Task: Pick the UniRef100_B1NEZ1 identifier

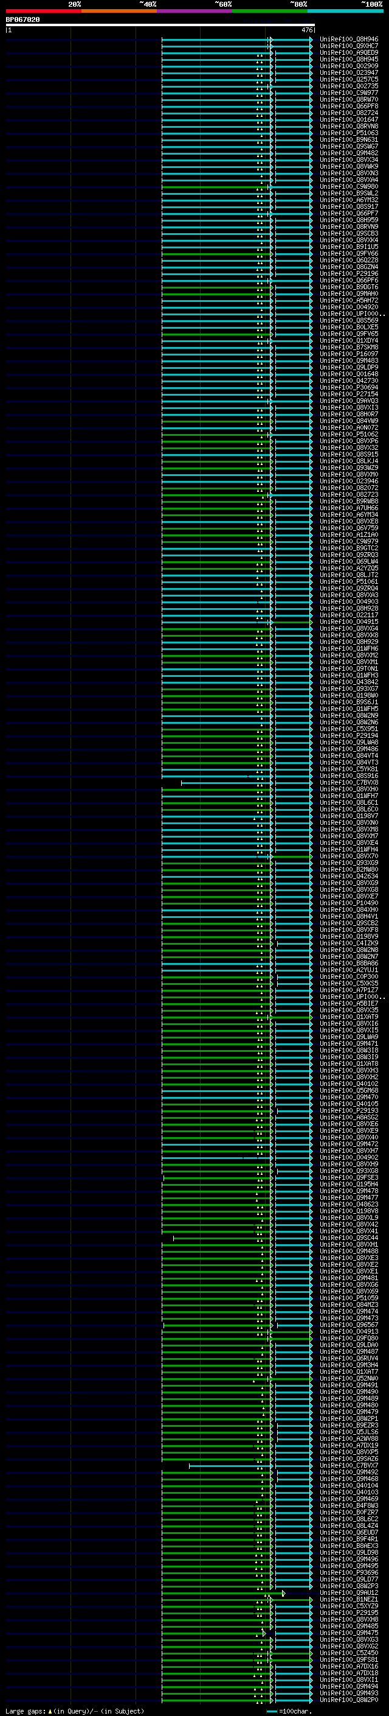Action: click(349, 1599)
